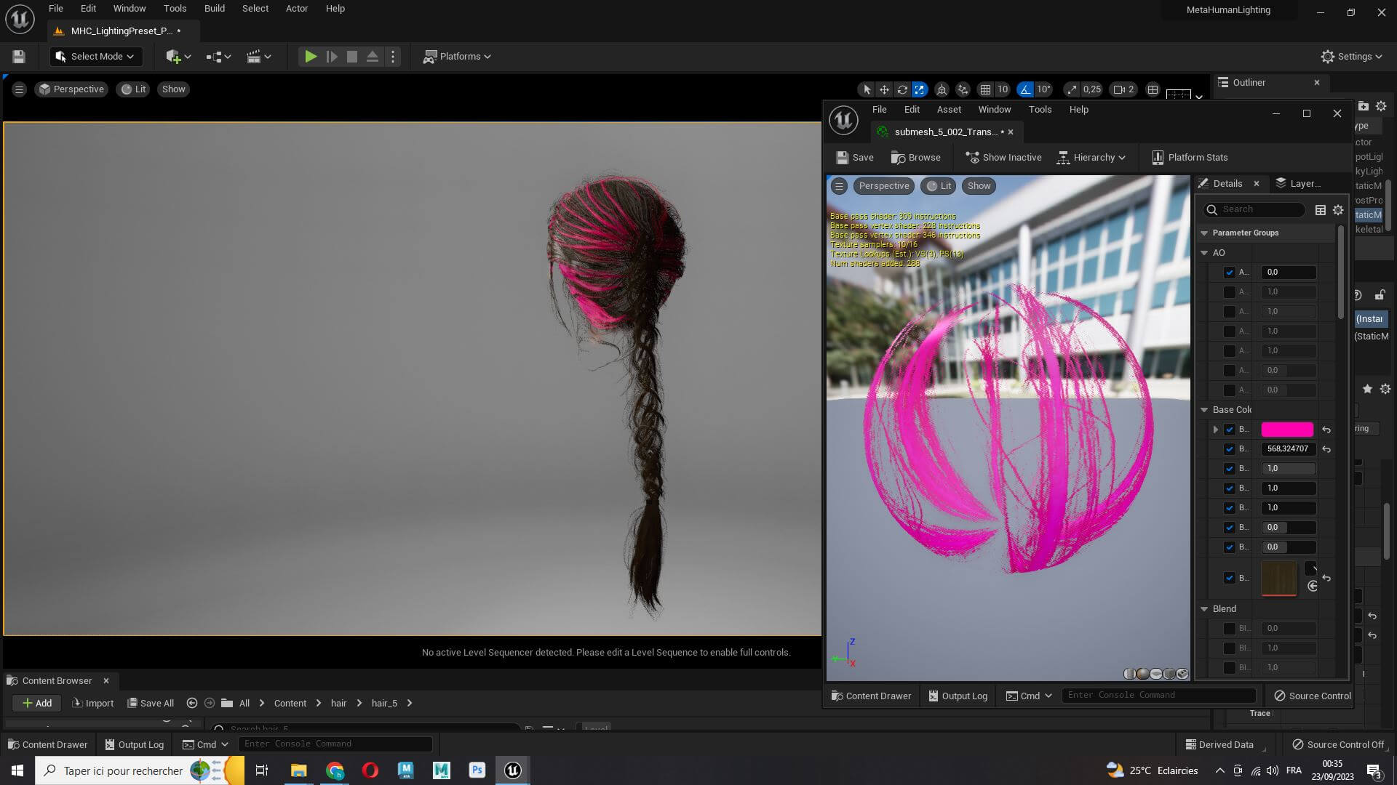Collapse the AO parameter group
This screenshot has width=1397, height=785.
[x=1204, y=252]
